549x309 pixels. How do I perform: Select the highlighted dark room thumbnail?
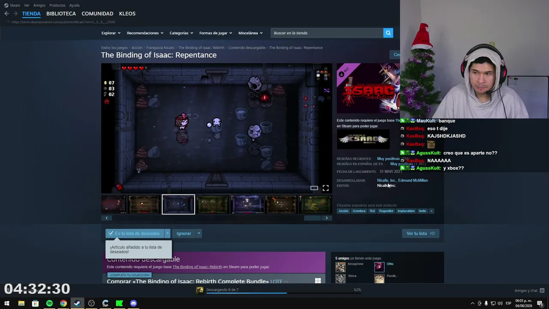point(178,204)
